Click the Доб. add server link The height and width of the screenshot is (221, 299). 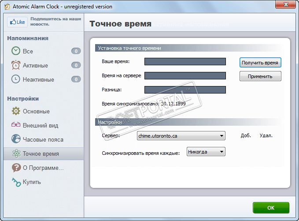(246, 135)
